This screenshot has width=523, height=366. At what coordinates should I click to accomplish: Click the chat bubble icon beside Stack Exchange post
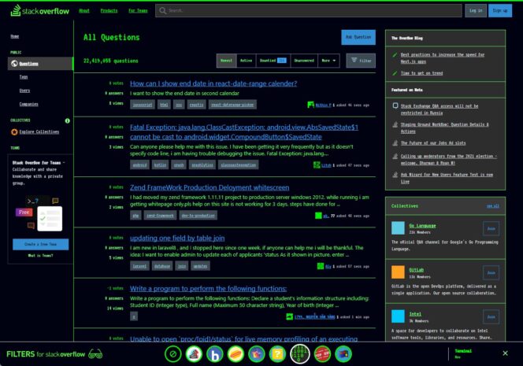pos(395,105)
